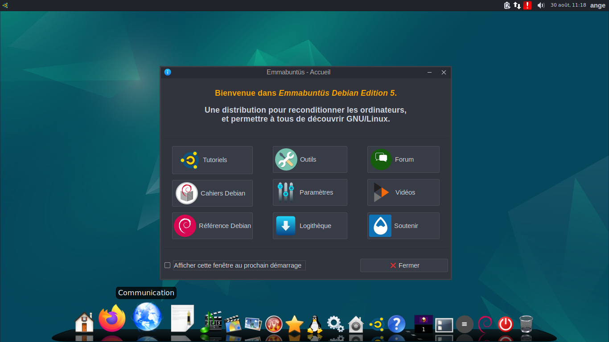Open the applications menu icon in the top-left corner

coord(5,5)
